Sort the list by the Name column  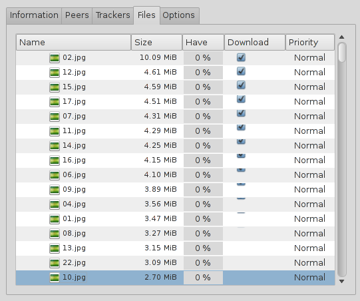click(x=73, y=42)
